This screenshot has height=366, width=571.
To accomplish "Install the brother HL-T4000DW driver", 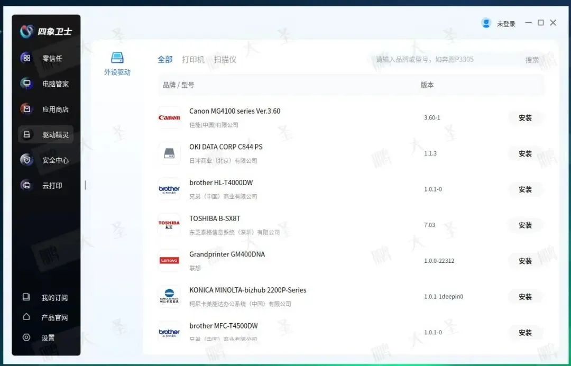I will coord(525,189).
